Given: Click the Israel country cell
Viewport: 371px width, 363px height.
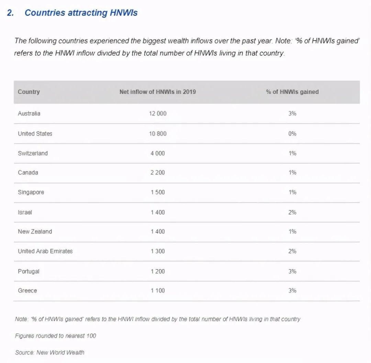Looking at the screenshot, I should (25, 212).
